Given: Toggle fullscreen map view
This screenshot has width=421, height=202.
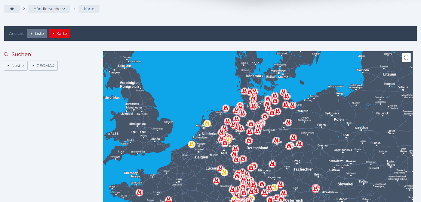Looking at the screenshot, I should tap(406, 58).
